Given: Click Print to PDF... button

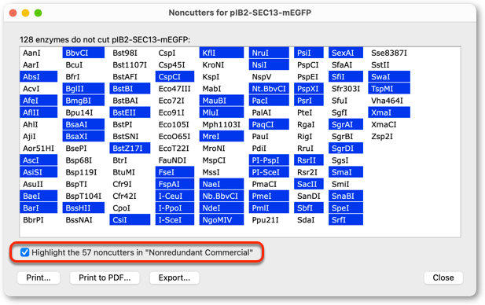Looking at the screenshot, I should (x=105, y=277).
